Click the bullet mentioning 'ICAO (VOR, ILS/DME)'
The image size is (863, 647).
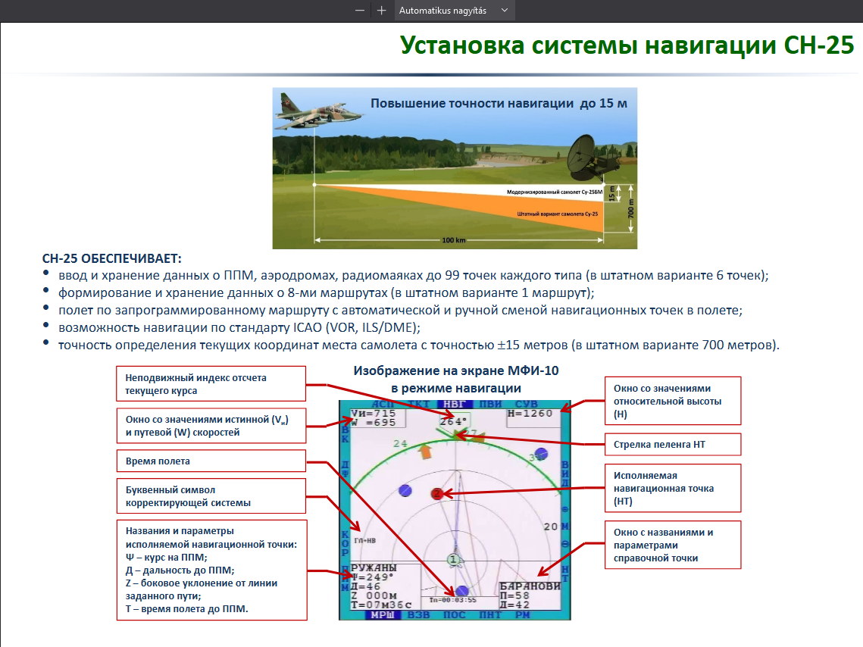239,327
